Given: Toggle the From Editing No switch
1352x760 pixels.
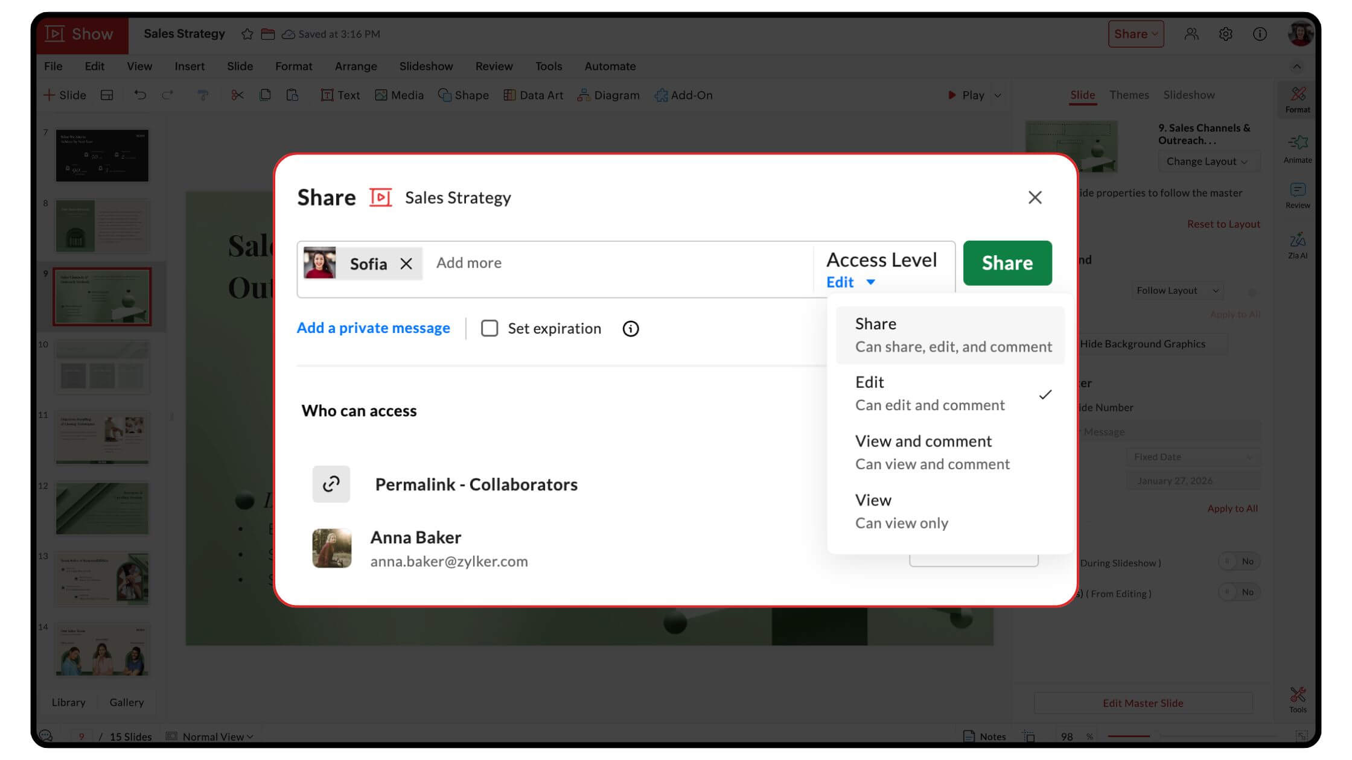Looking at the screenshot, I should (1238, 592).
